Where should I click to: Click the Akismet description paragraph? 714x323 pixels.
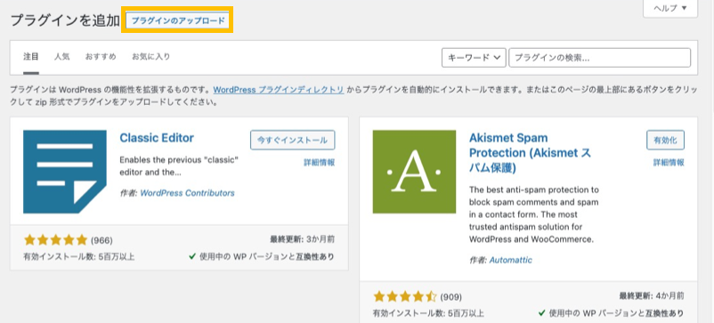(534, 214)
